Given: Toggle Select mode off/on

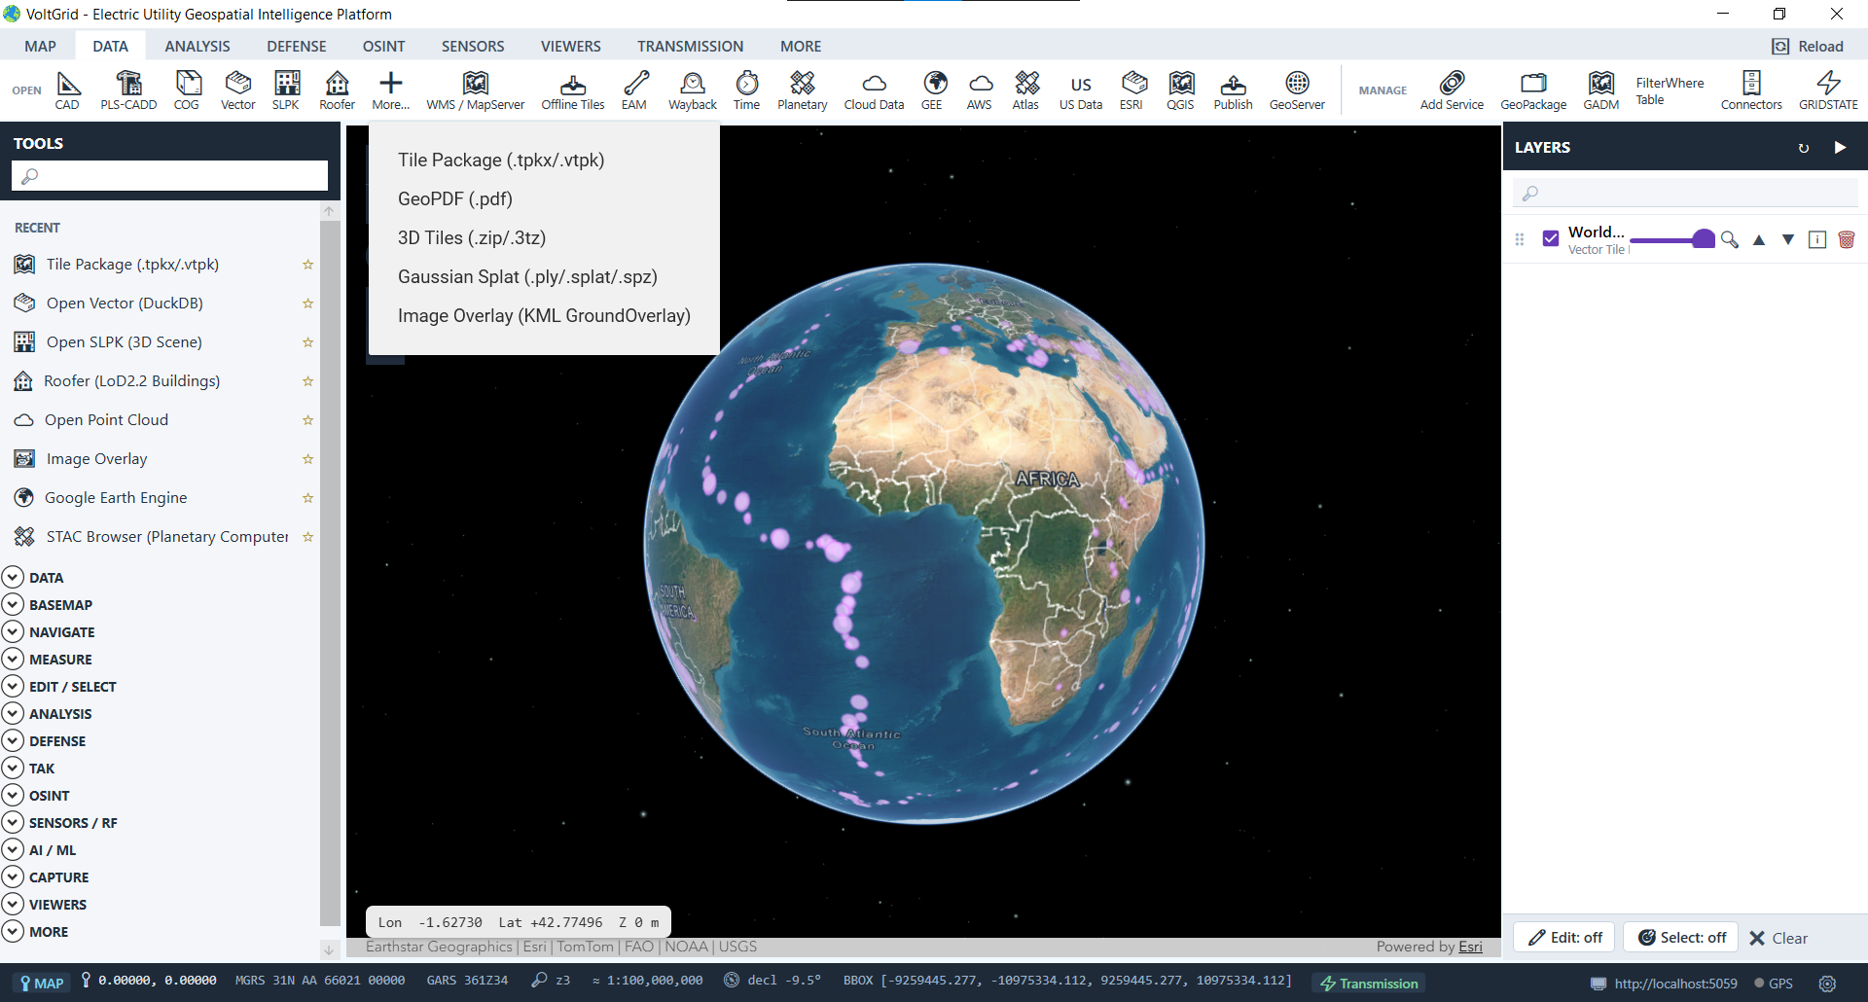Looking at the screenshot, I should pyautogui.click(x=1681, y=938).
